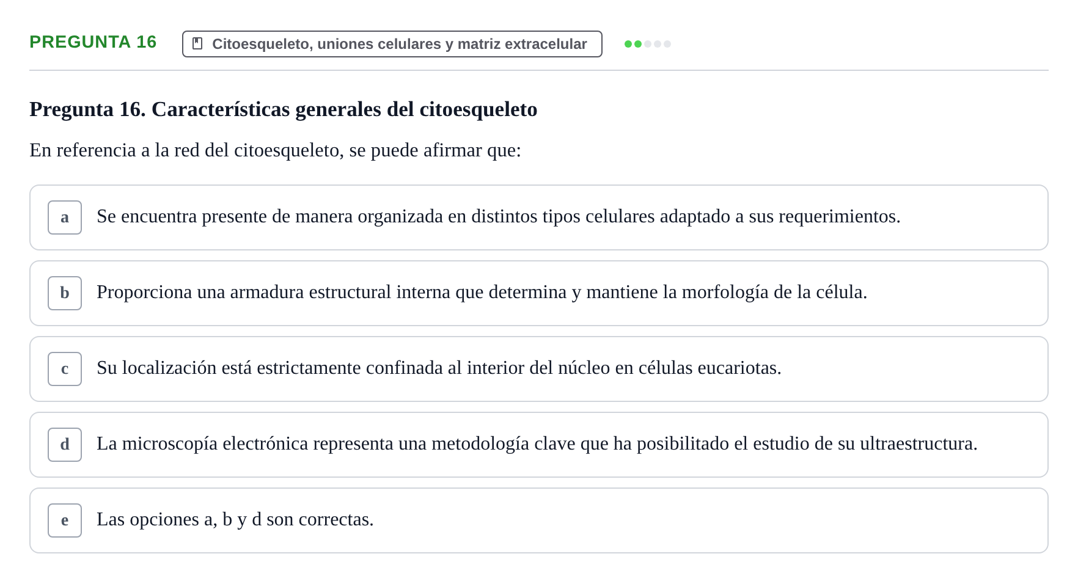The height and width of the screenshot is (584, 1078).
Task: Click the PREGUNTA 16 header label
Action: click(x=93, y=42)
